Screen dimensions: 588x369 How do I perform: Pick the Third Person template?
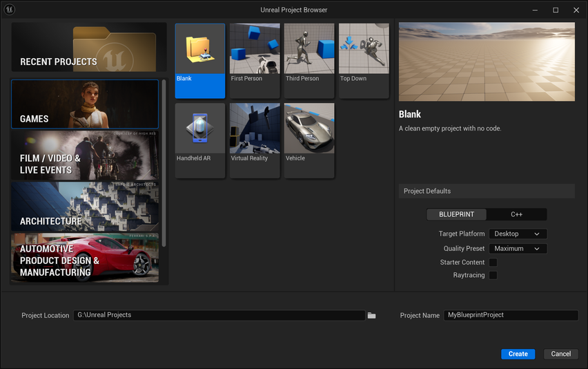309,61
